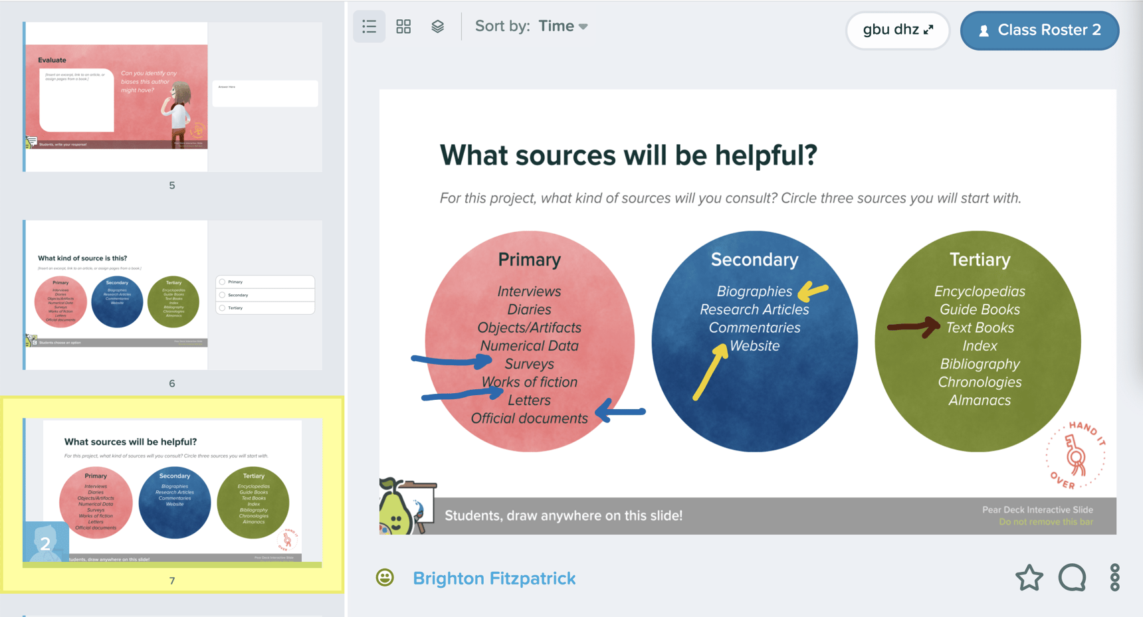Click the response count badge on slide 7

(45, 543)
